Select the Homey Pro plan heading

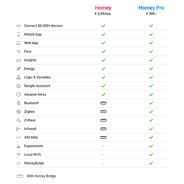point(151,8)
